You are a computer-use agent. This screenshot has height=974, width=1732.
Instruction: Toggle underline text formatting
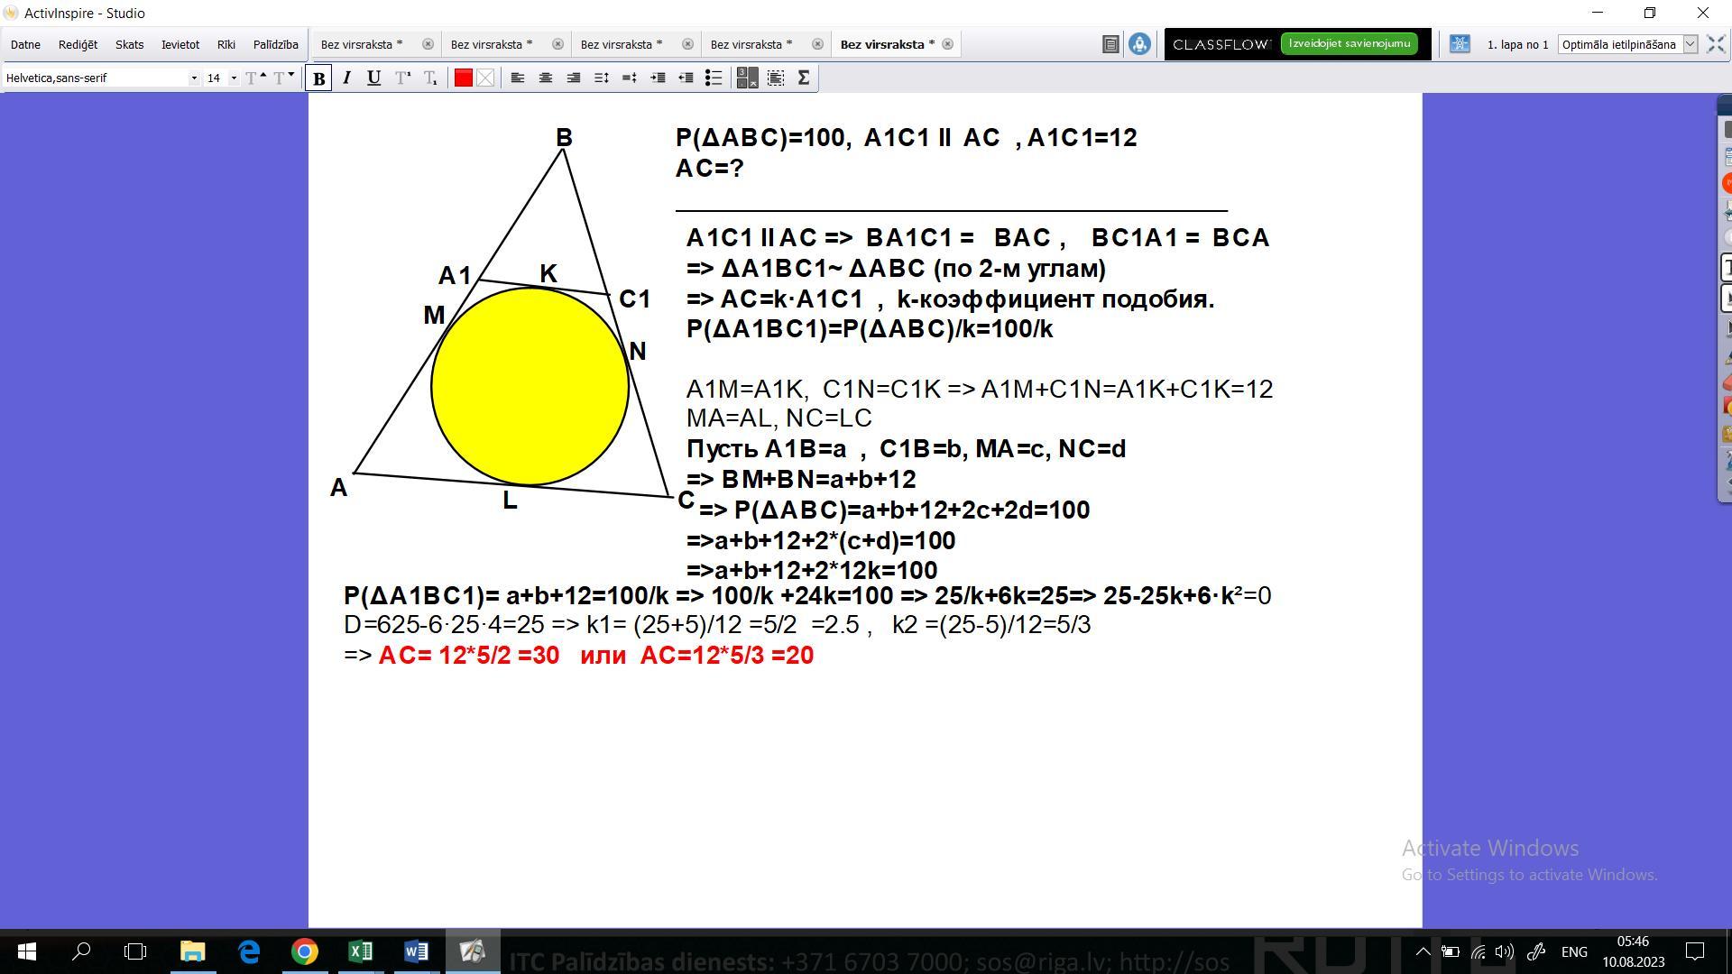[x=373, y=78]
